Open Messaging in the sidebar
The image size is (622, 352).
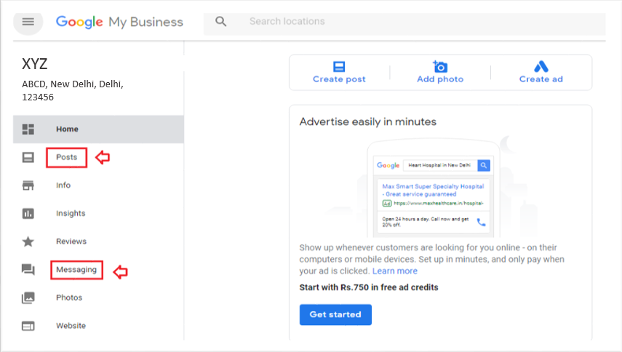click(x=76, y=270)
